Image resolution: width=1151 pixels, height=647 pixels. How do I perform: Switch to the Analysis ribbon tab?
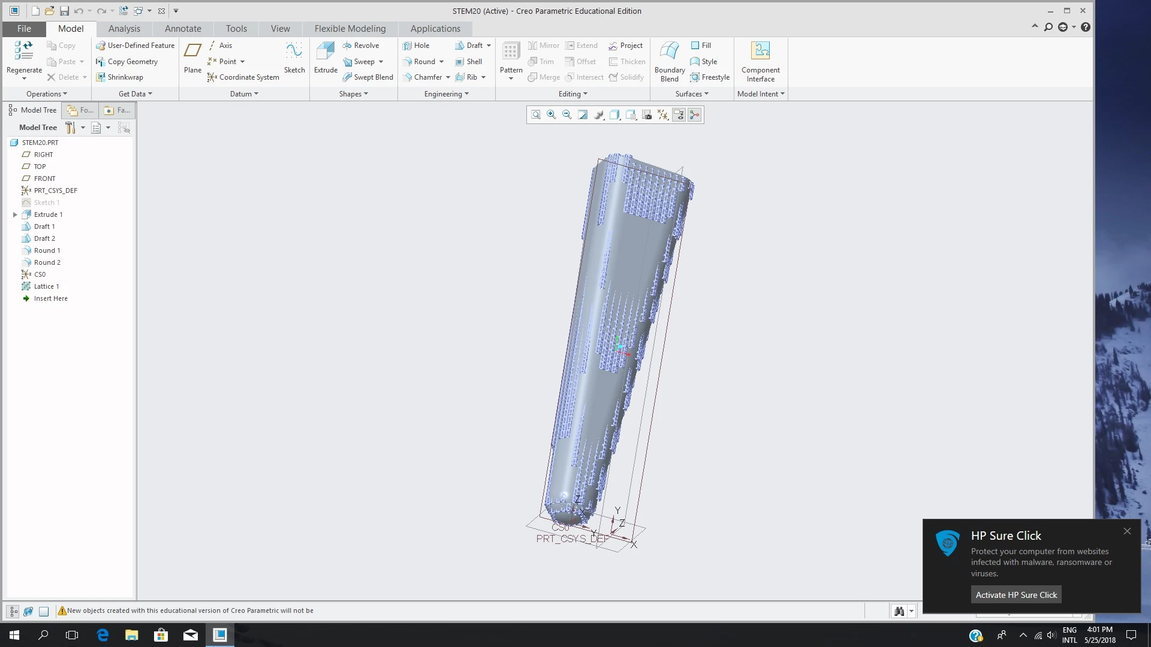pyautogui.click(x=124, y=28)
